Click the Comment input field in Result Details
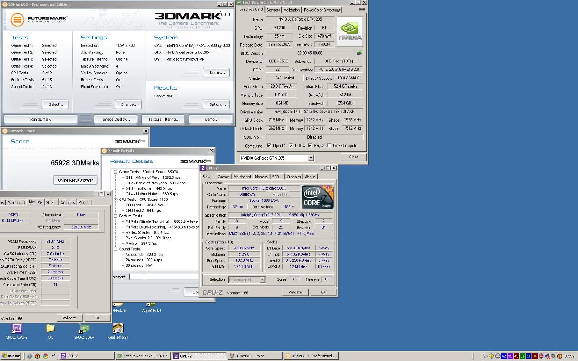 (x=164, y=277)
